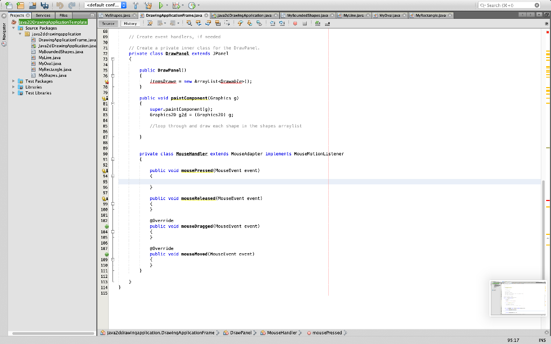Switch to the History view

pyautogui.click(x=131, y=23)
